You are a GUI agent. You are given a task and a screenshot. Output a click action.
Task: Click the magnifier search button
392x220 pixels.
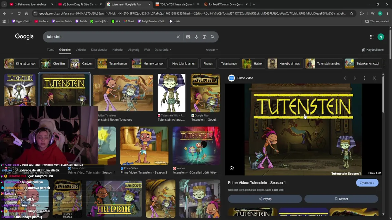click(x=213, y=37)
